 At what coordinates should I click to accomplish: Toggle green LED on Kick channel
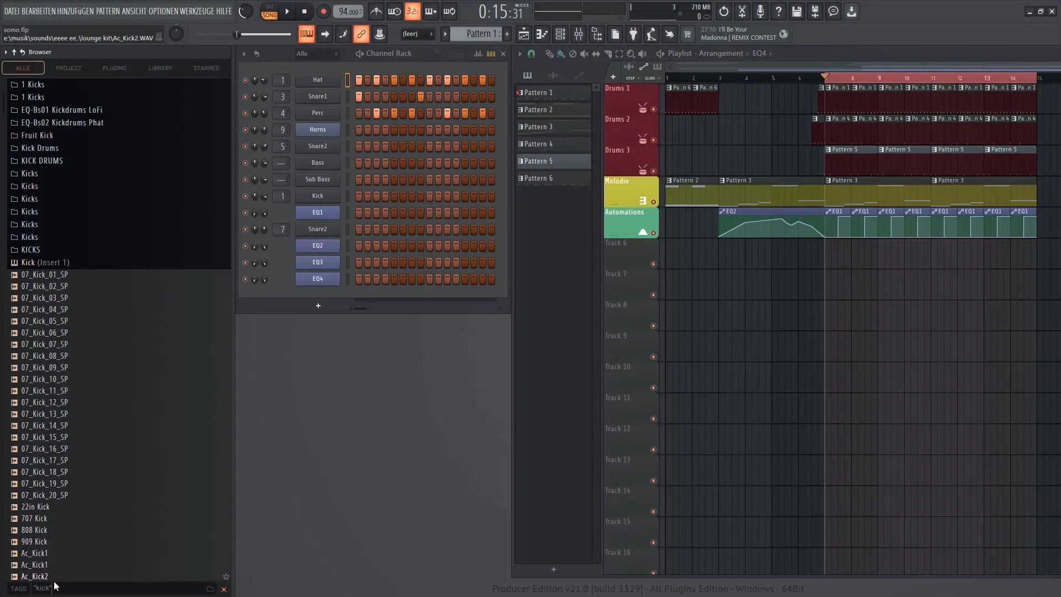(245, 195)
